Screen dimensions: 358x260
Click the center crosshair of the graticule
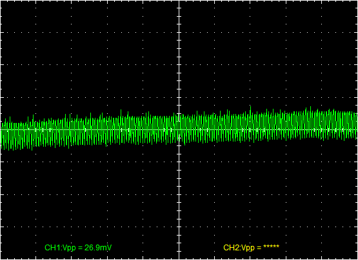tap(179, 130)
